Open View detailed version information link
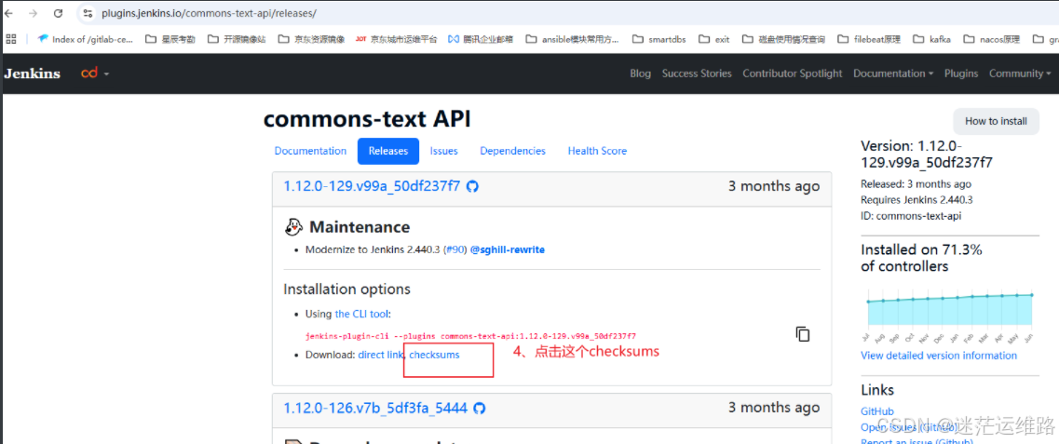The image size is (1059, 444). point(939,356)
